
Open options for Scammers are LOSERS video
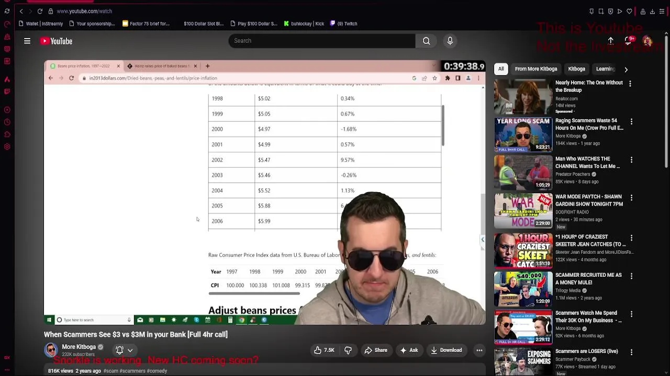(x=631, y=352)
